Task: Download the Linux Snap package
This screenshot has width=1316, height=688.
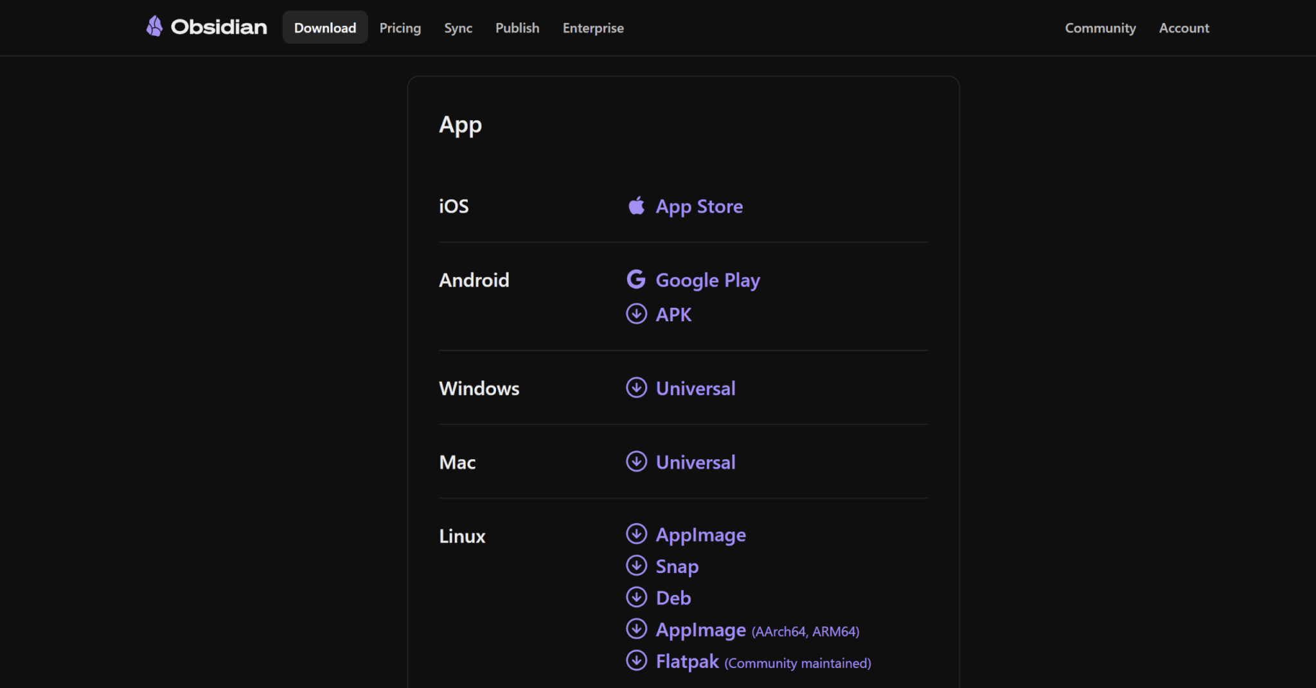Action: [677, 567]
